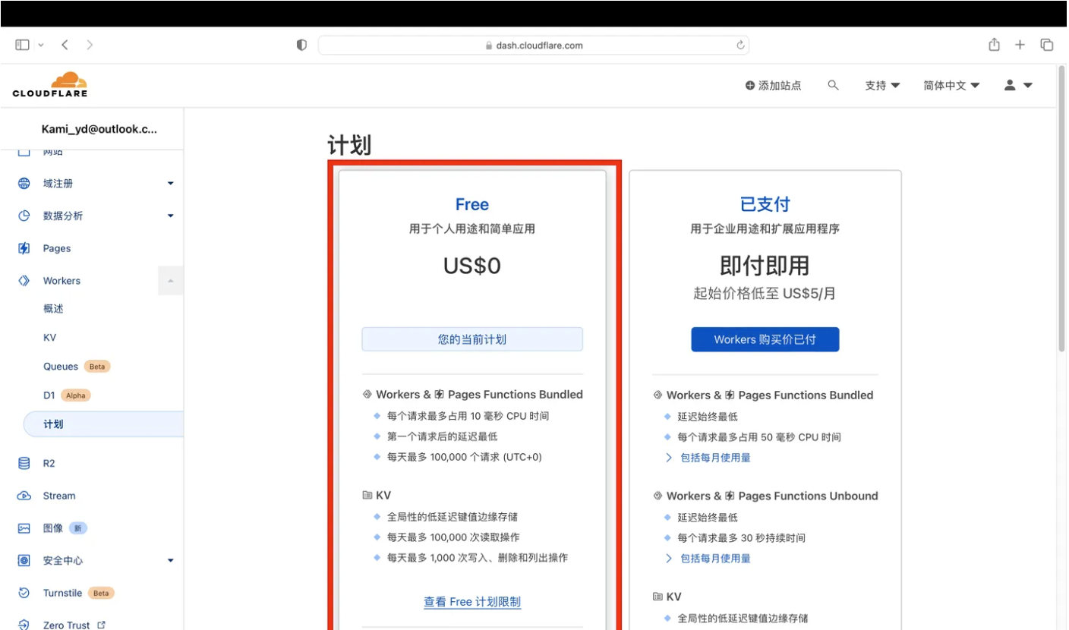Click the Safari sidebar toggle icon
Screen dimensions: 1069x630
click(x=22, y=45)
